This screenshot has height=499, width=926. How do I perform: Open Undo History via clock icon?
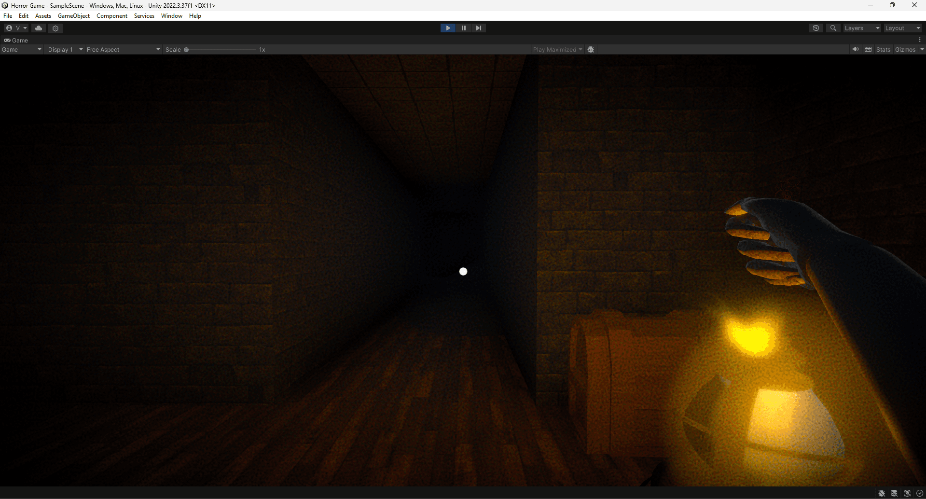coord(816,28)
